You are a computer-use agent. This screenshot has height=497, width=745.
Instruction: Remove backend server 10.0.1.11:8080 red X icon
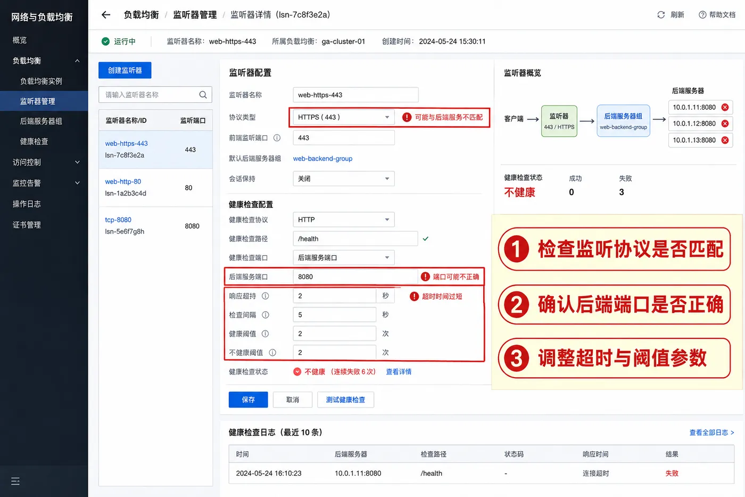[725, 107]
